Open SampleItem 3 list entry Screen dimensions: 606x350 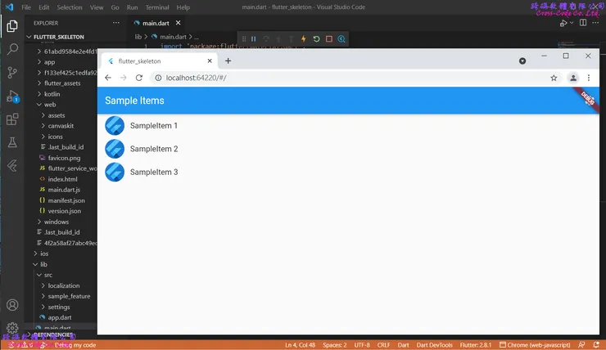tap(348, 172)
